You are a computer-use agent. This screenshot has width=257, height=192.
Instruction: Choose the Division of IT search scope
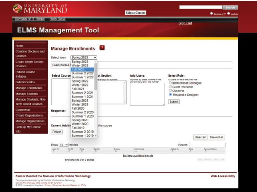tap(211, 14)
